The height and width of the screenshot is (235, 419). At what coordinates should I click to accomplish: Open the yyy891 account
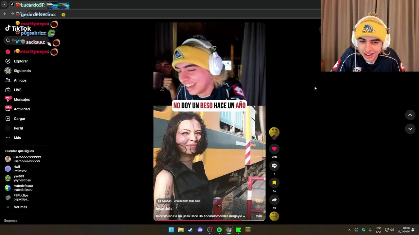(x=18, y=178)
